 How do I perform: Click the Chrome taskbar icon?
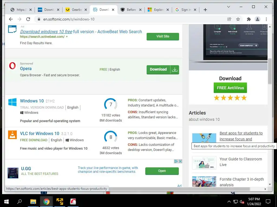point(46,202)
